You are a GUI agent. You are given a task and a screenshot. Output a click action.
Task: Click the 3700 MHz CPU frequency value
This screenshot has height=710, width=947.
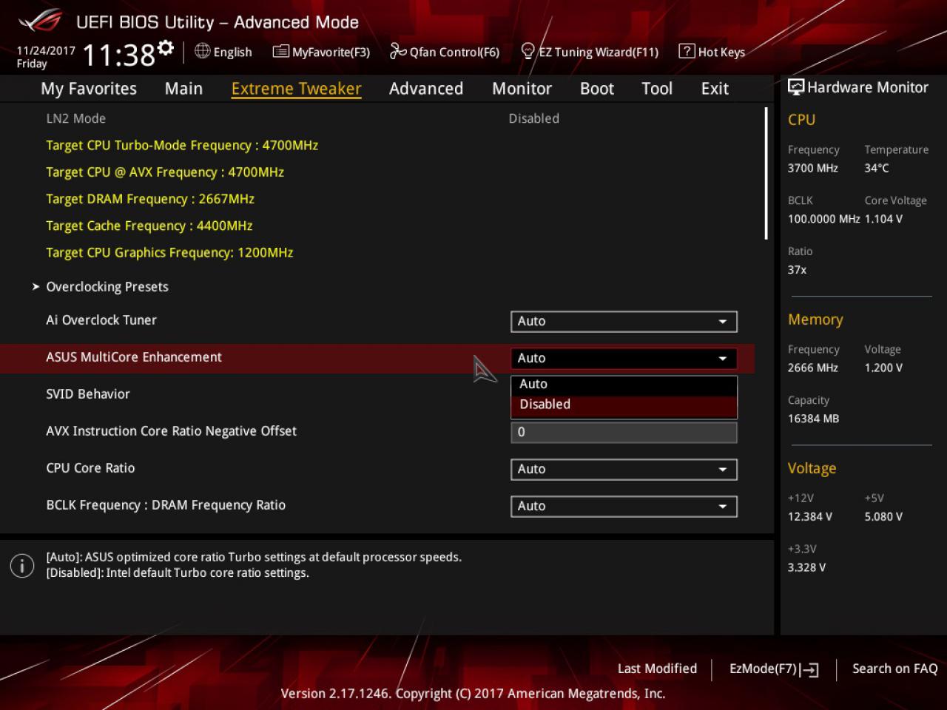(813, 168)
